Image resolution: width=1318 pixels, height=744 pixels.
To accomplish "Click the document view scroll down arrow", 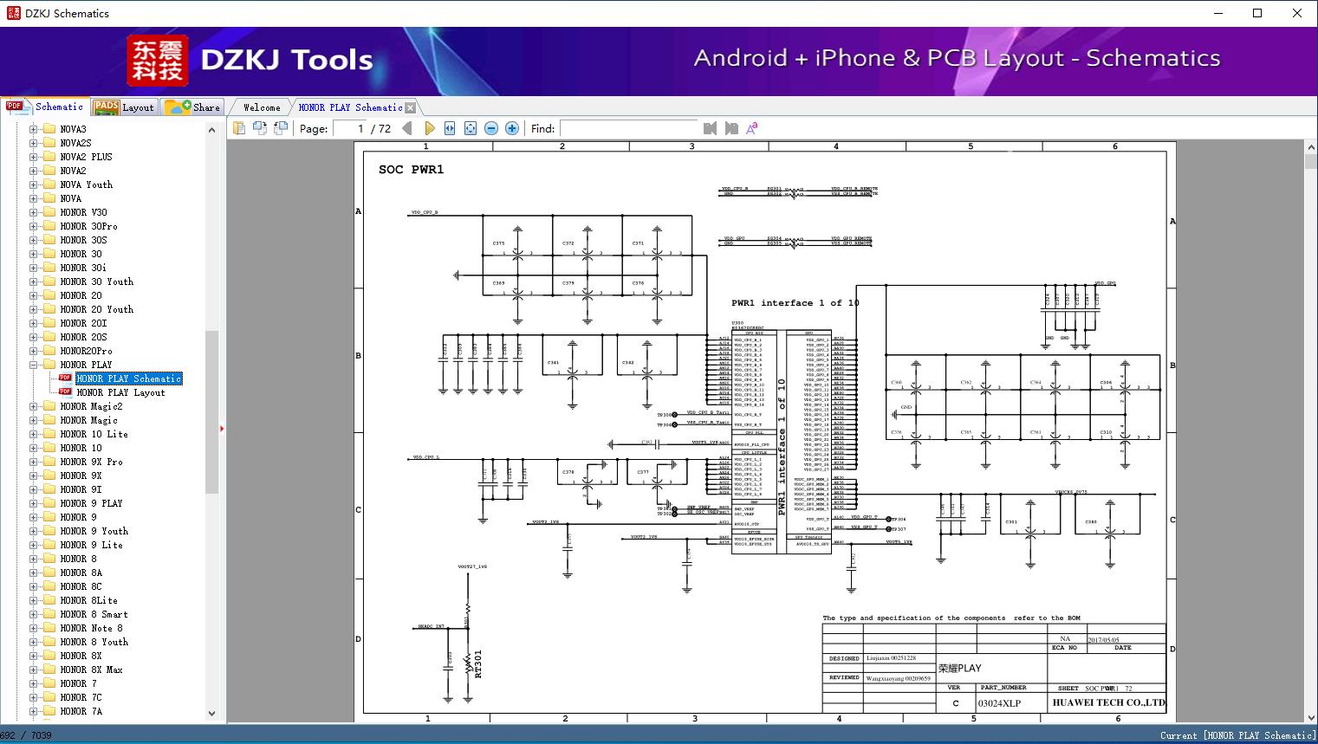I will [1310, 716].
